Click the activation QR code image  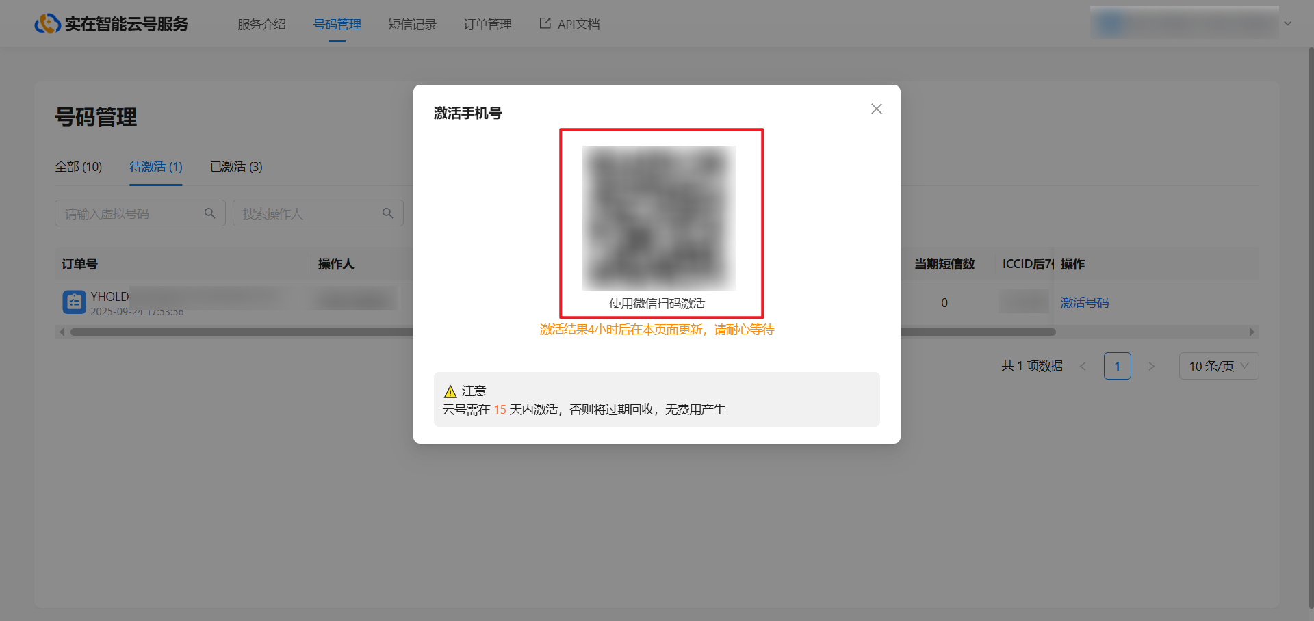click(659, 217)
